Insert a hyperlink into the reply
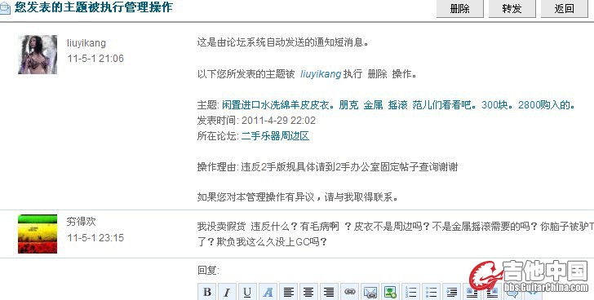 pos(349,292)
